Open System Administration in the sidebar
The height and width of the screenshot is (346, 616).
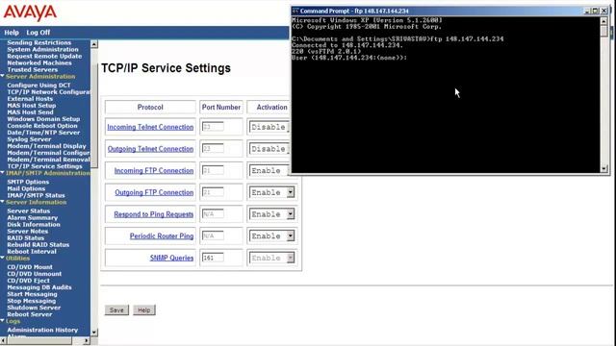[42, 49]
